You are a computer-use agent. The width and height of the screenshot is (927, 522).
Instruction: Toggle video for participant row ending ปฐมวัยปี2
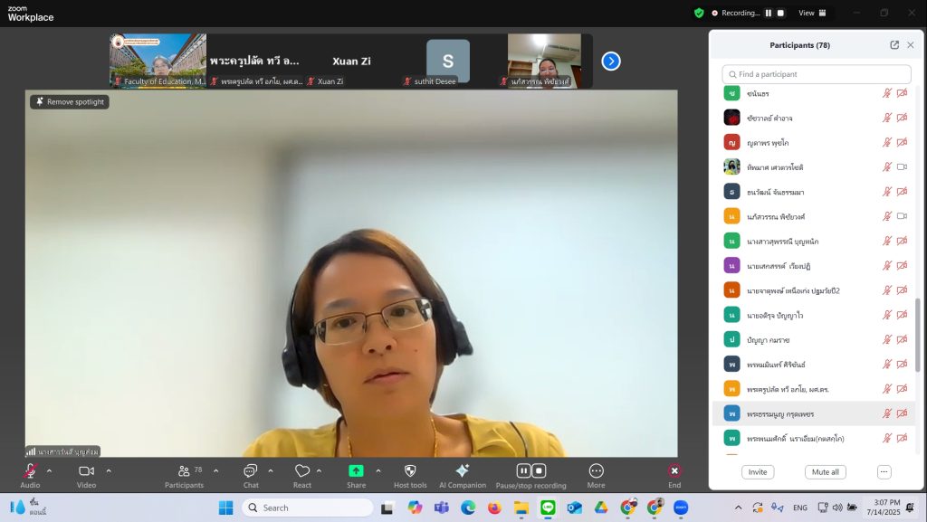[x=903, y=289]
